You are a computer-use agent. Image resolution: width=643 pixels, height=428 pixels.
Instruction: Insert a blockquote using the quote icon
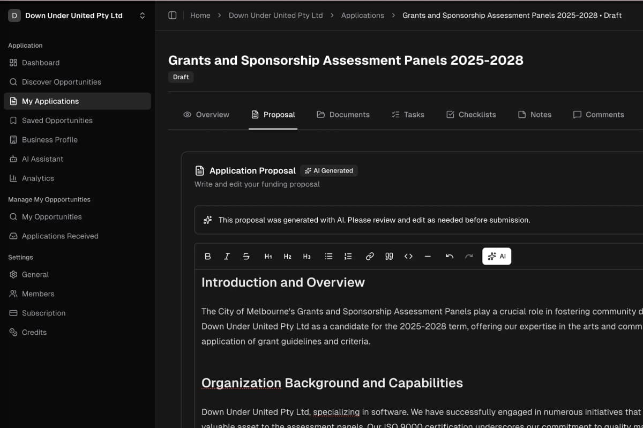[389, 257]
